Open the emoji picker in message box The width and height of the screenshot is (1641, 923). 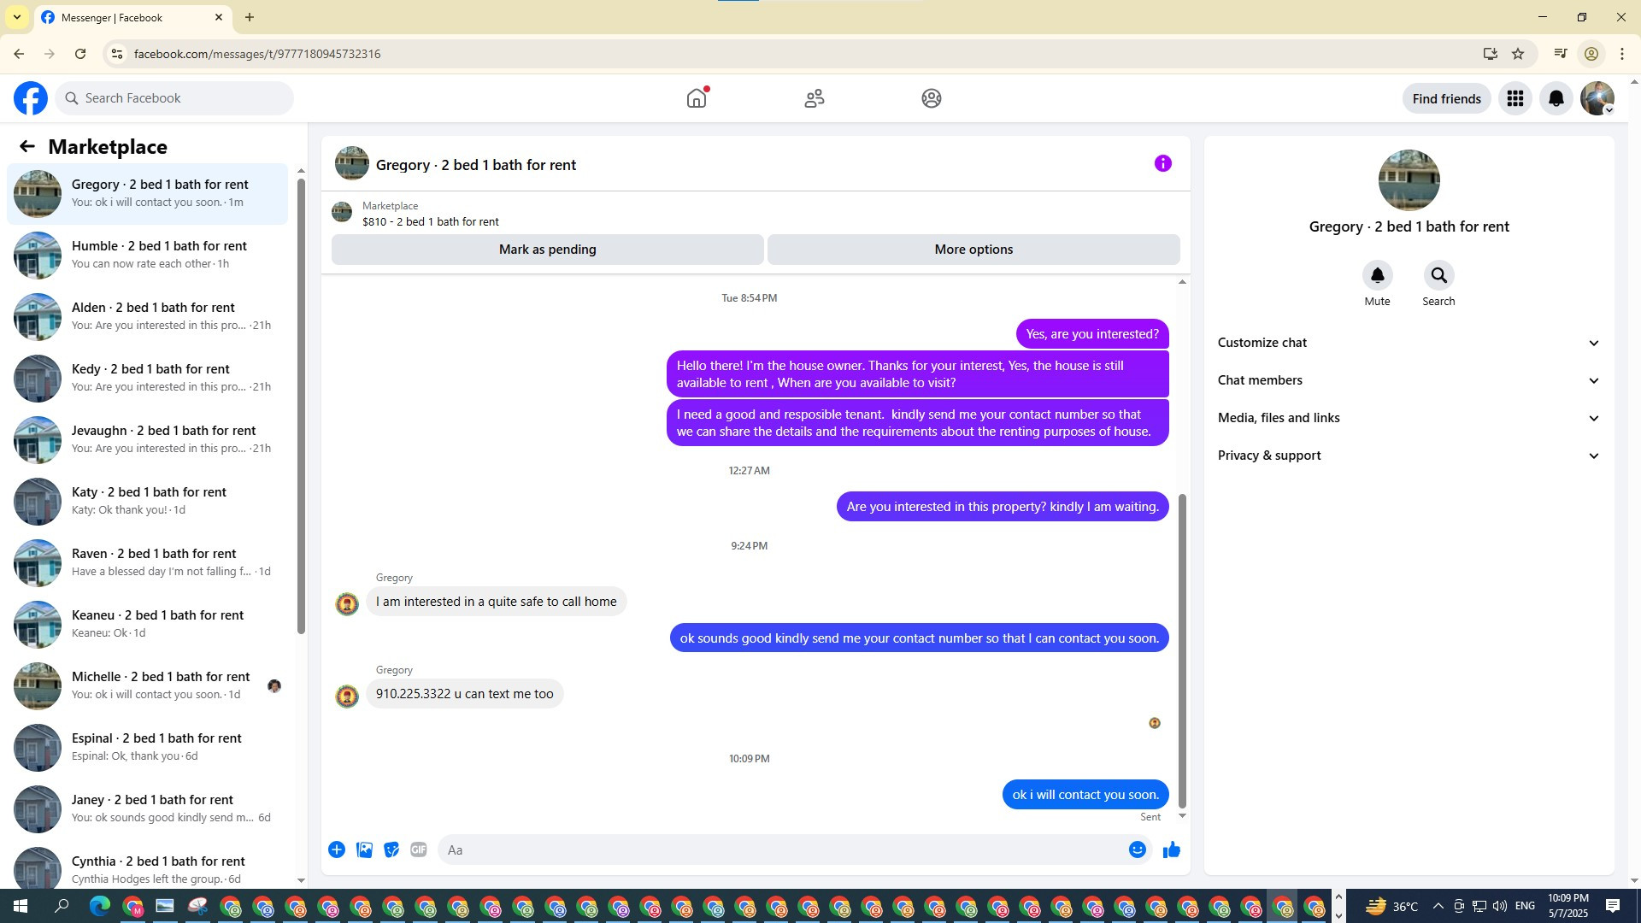click(1137, 850)
